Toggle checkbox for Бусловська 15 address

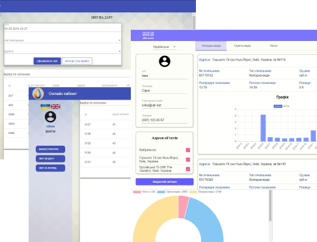pos(188,169)
